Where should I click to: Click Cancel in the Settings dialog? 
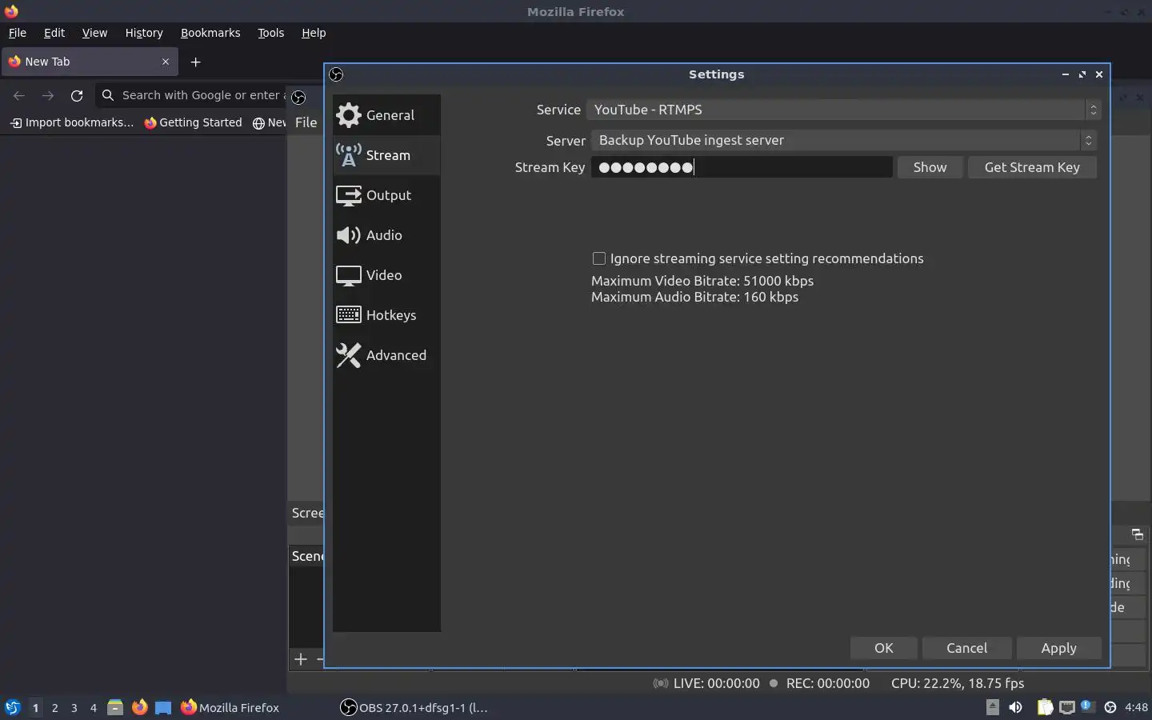click(x=966, y=648)
